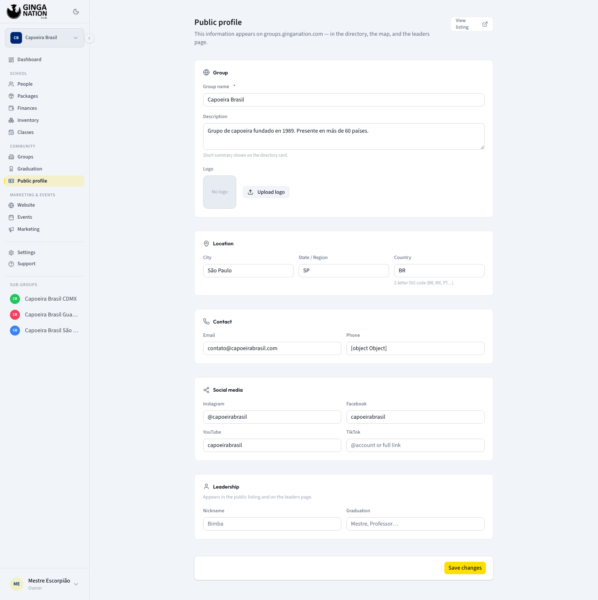Click the Inventory icon in sidebar
Viewport: 598px width, 600px height.
(x=11, y=120)
